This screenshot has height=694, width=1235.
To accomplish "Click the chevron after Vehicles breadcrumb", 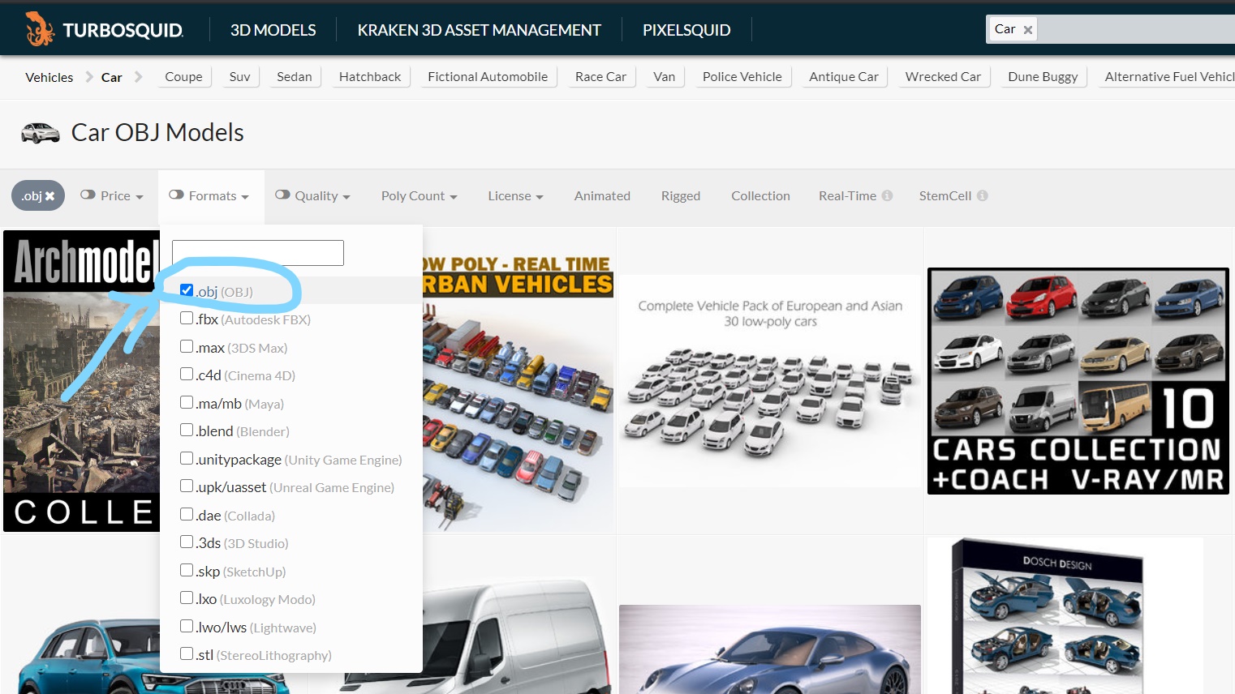I will tap(89, 77).
